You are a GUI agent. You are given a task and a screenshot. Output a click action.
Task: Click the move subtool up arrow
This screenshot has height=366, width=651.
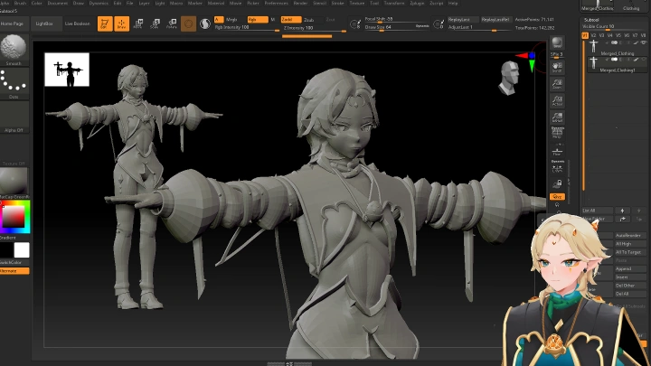[x=622, y=211]
